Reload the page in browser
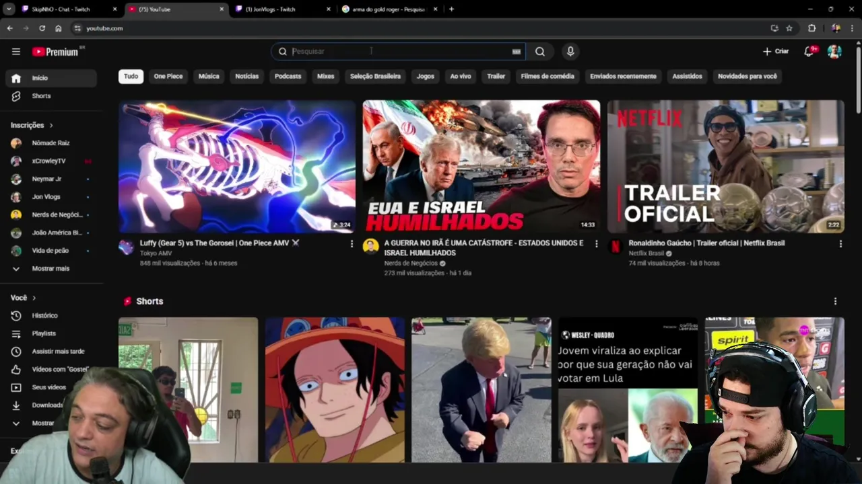 coord(42,28)
